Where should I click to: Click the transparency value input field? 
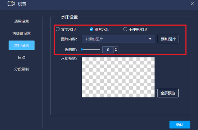pyautogui.click(x=108, y=50)
